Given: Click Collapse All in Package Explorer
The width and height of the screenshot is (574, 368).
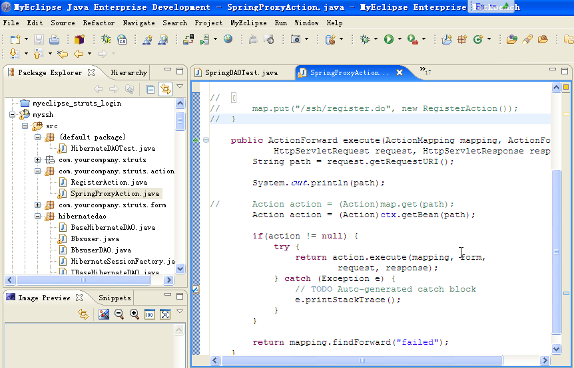Looking at the screenshot, I should tap(150, 89).
